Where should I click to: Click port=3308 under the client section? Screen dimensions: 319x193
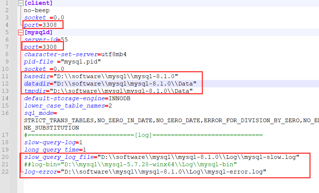[40, 25]
